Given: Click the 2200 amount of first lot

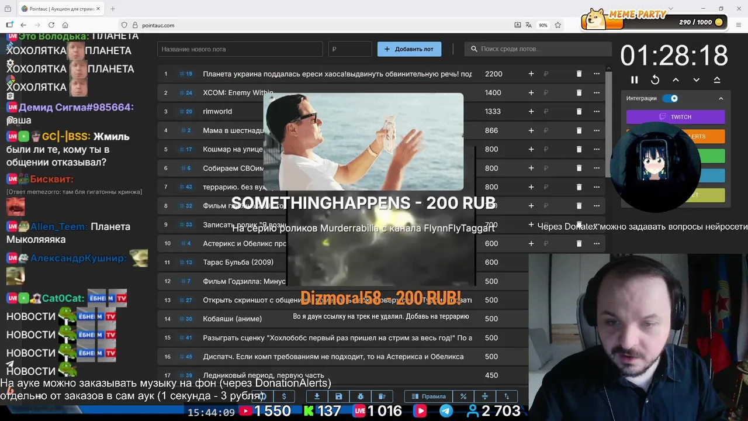Looking at the screenshot, I should click(493, 74).
